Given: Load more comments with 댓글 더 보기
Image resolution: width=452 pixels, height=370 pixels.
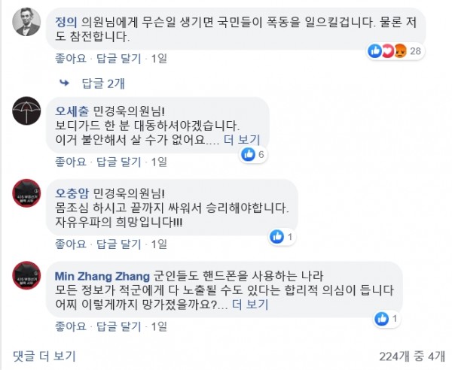Looking at the screenshot, I should tap(44, 355).
